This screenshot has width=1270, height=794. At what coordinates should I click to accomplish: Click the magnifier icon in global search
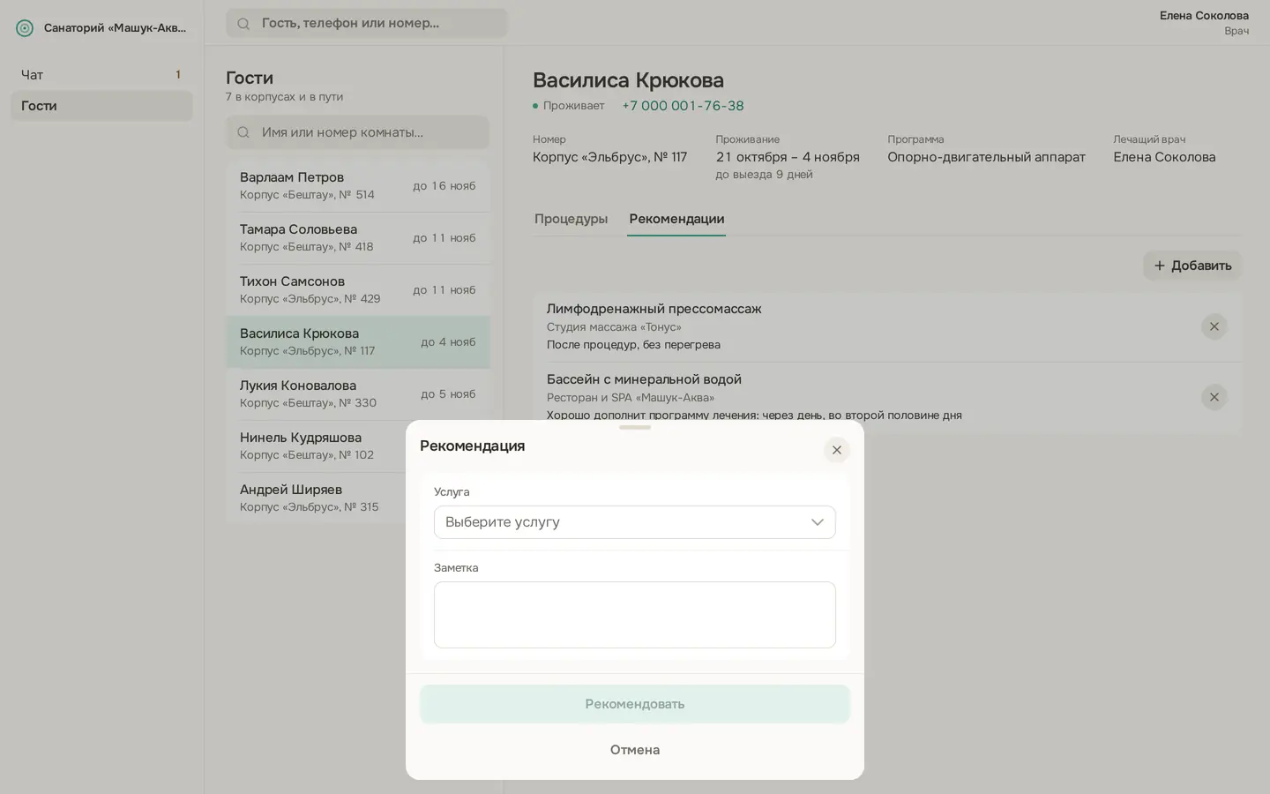(243, 24)
